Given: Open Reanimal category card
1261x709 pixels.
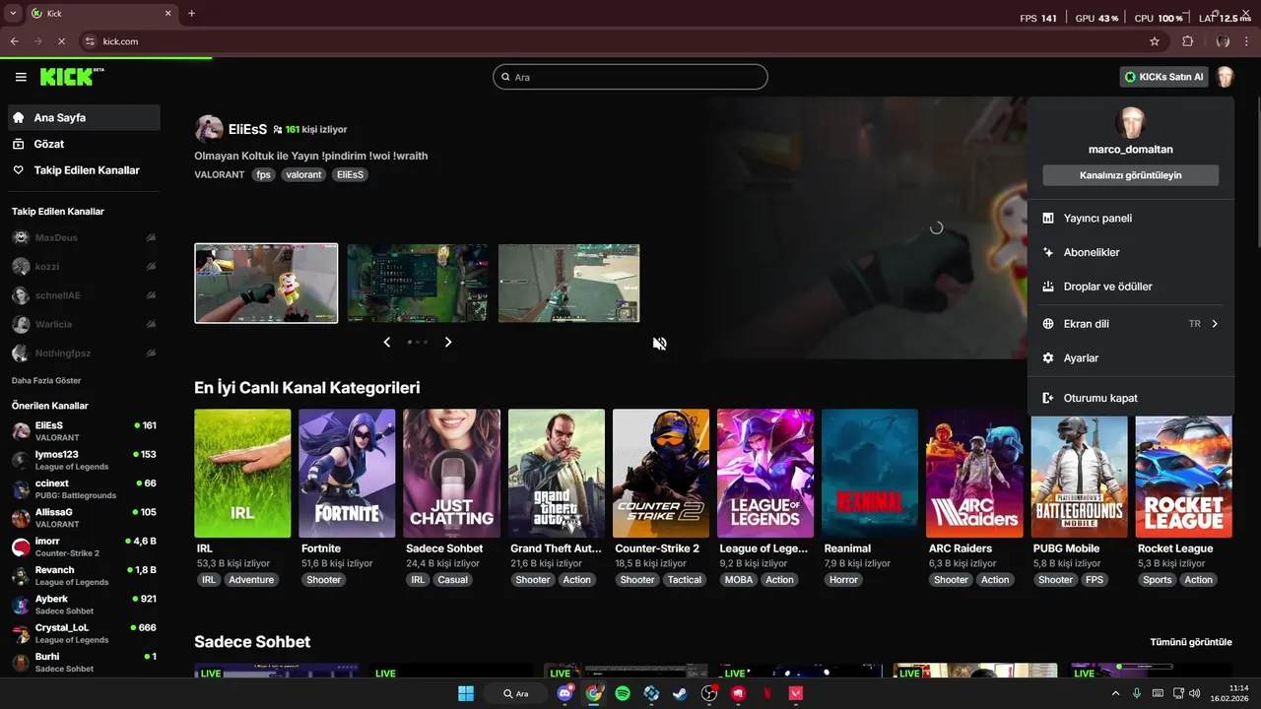Looking at the screenshot, I should pos(870,473).
